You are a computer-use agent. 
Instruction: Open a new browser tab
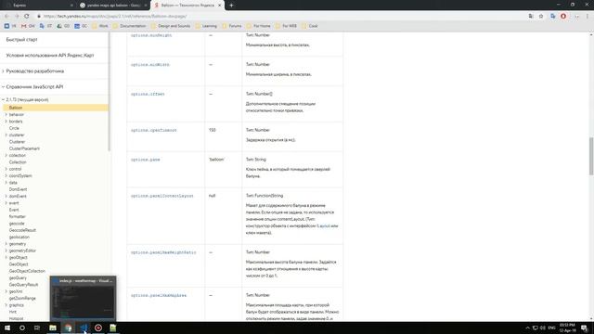click(231, 6)
